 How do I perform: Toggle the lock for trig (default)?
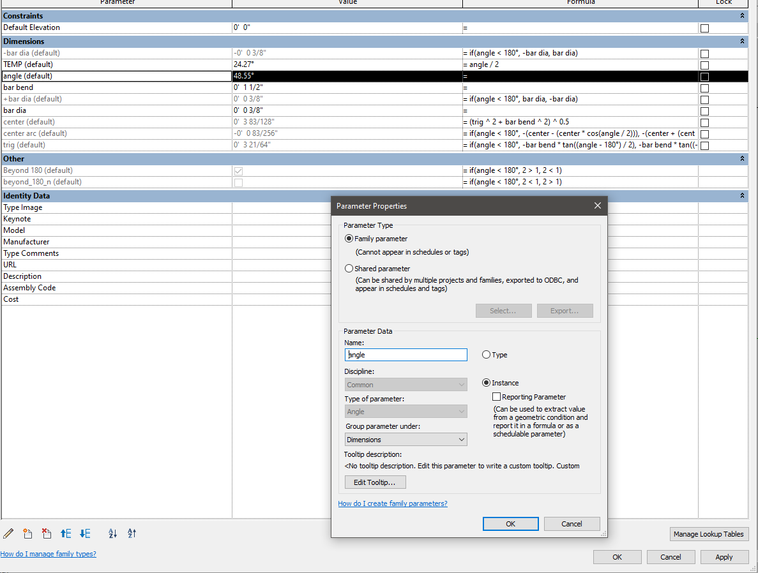point(705,145)
